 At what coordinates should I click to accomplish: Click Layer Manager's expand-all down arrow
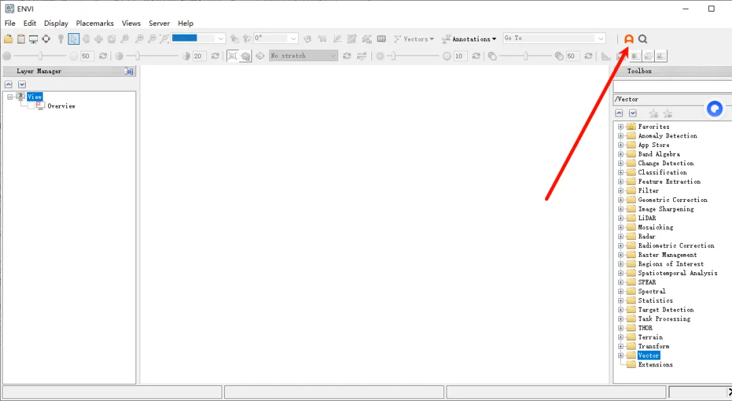(x=22, y=85)
